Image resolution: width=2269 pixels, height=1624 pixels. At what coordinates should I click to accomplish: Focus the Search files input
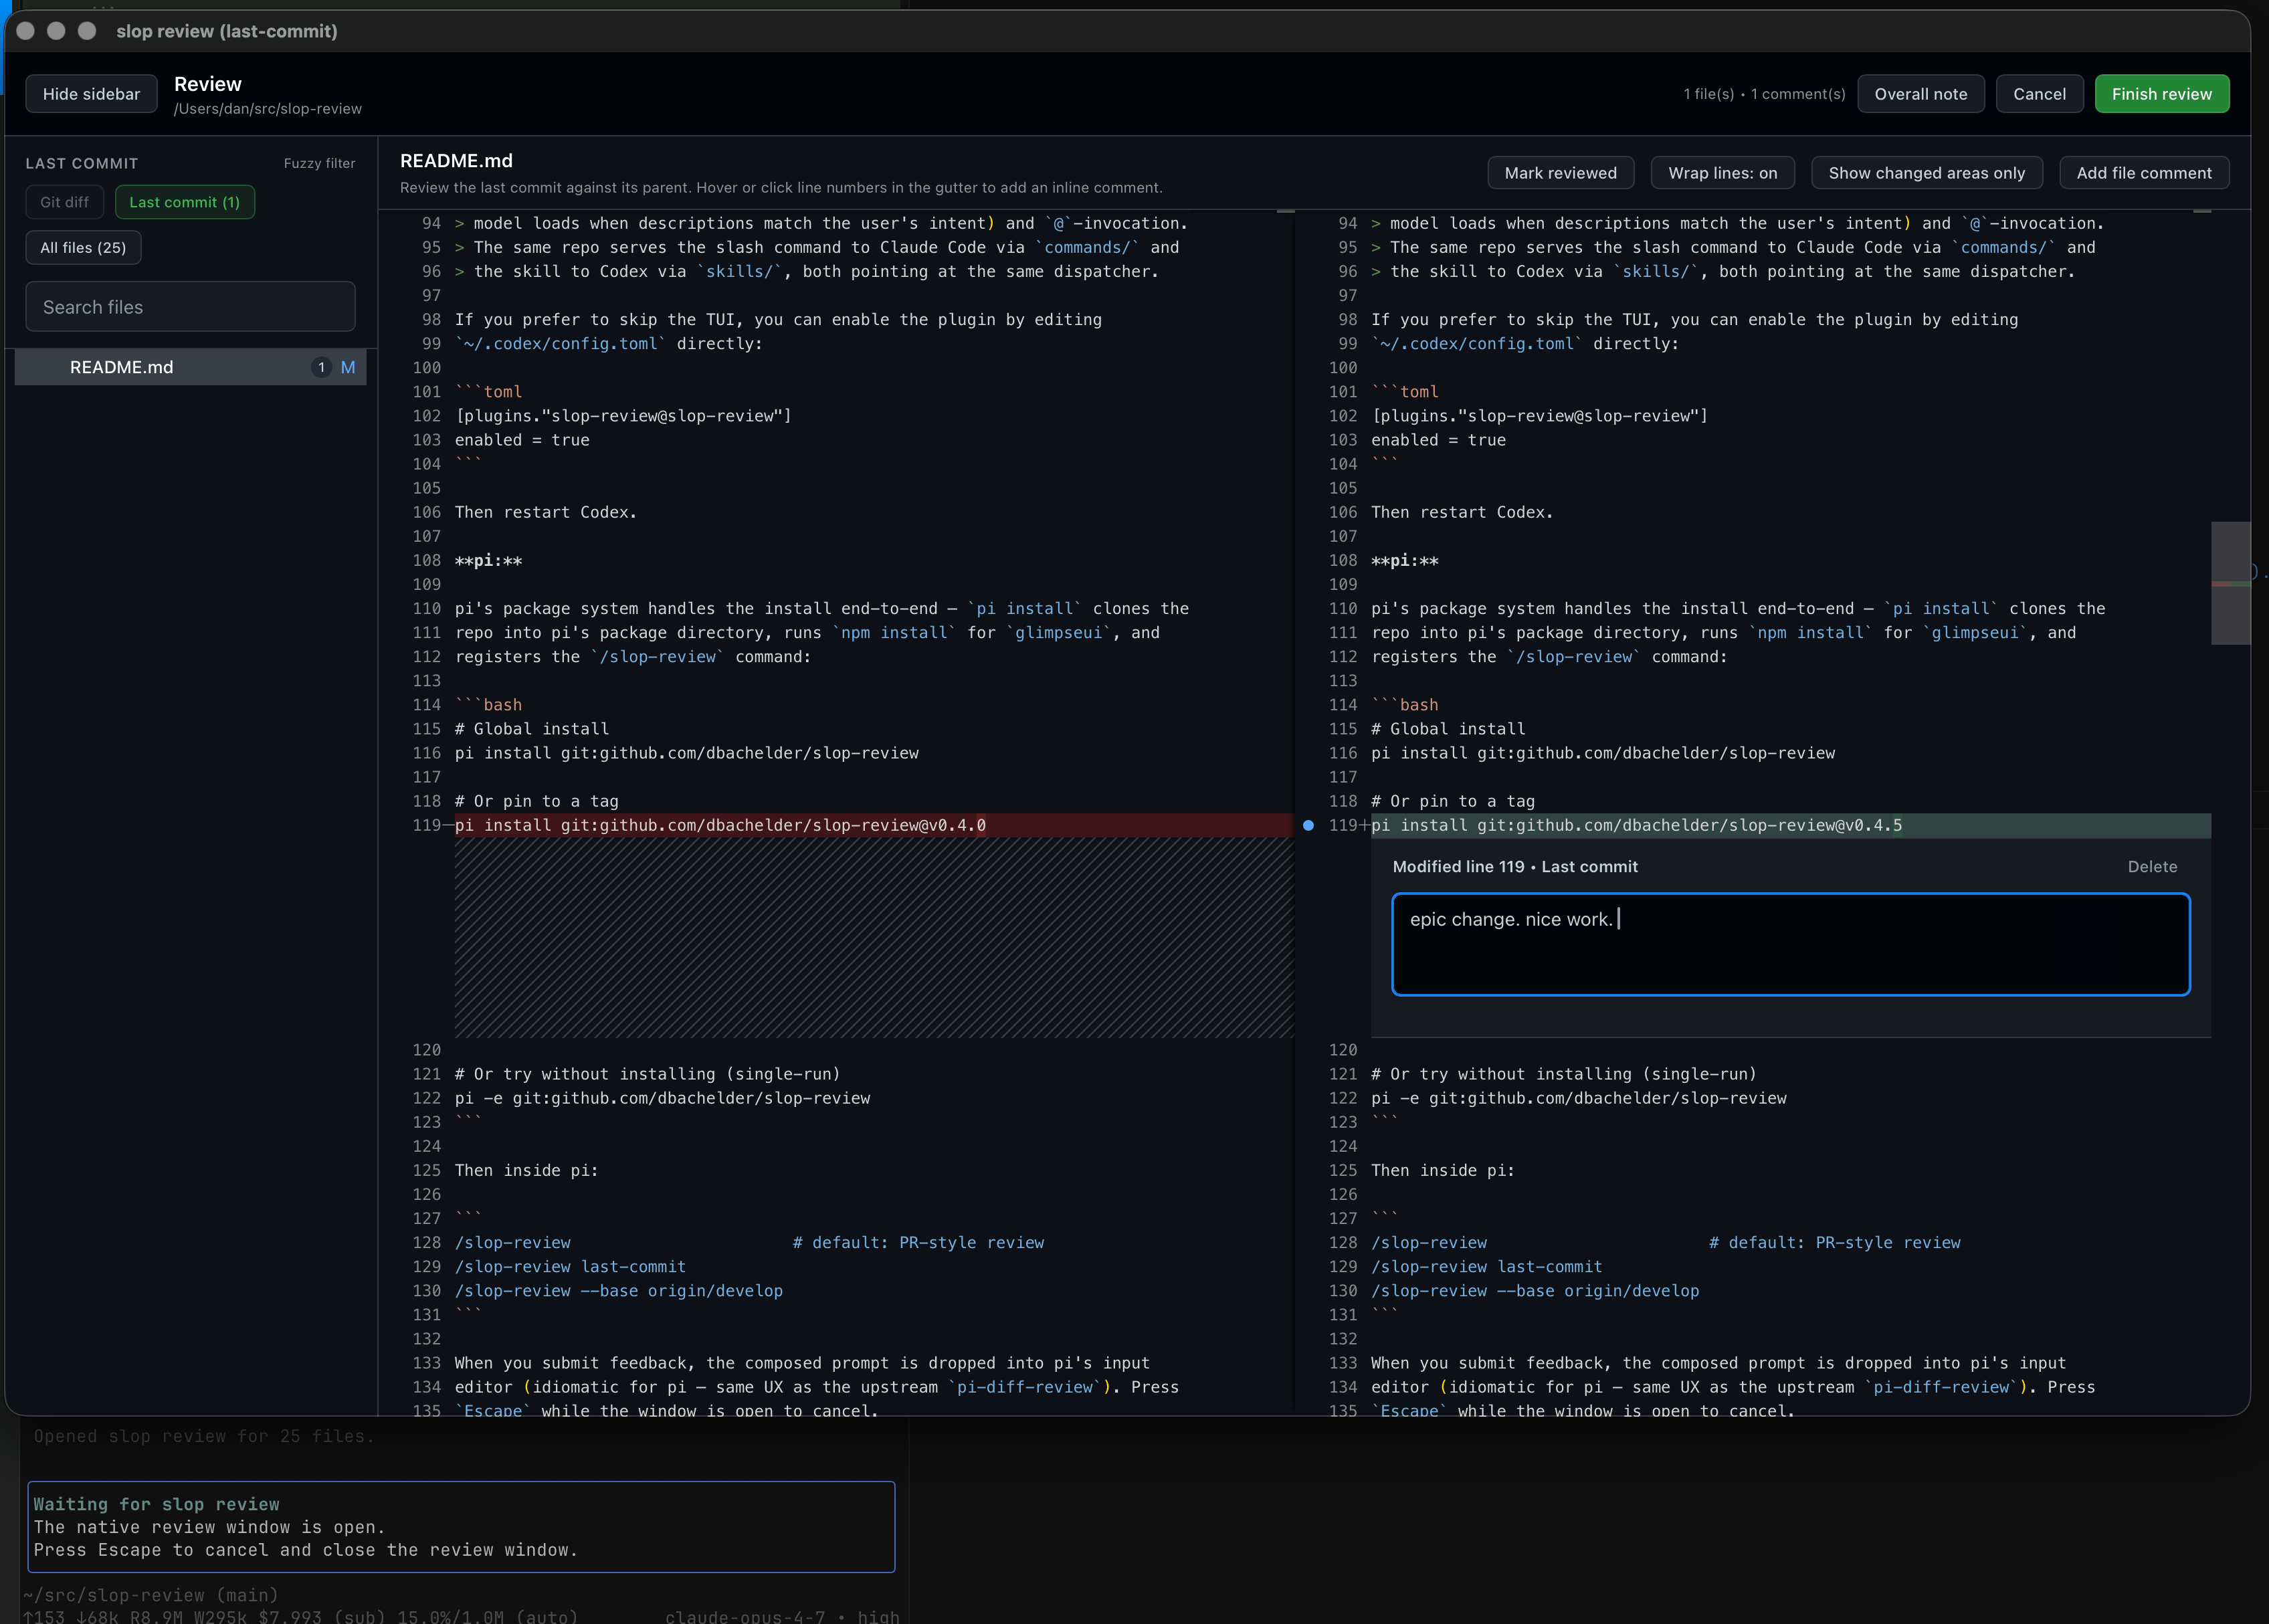coord(190,307)
